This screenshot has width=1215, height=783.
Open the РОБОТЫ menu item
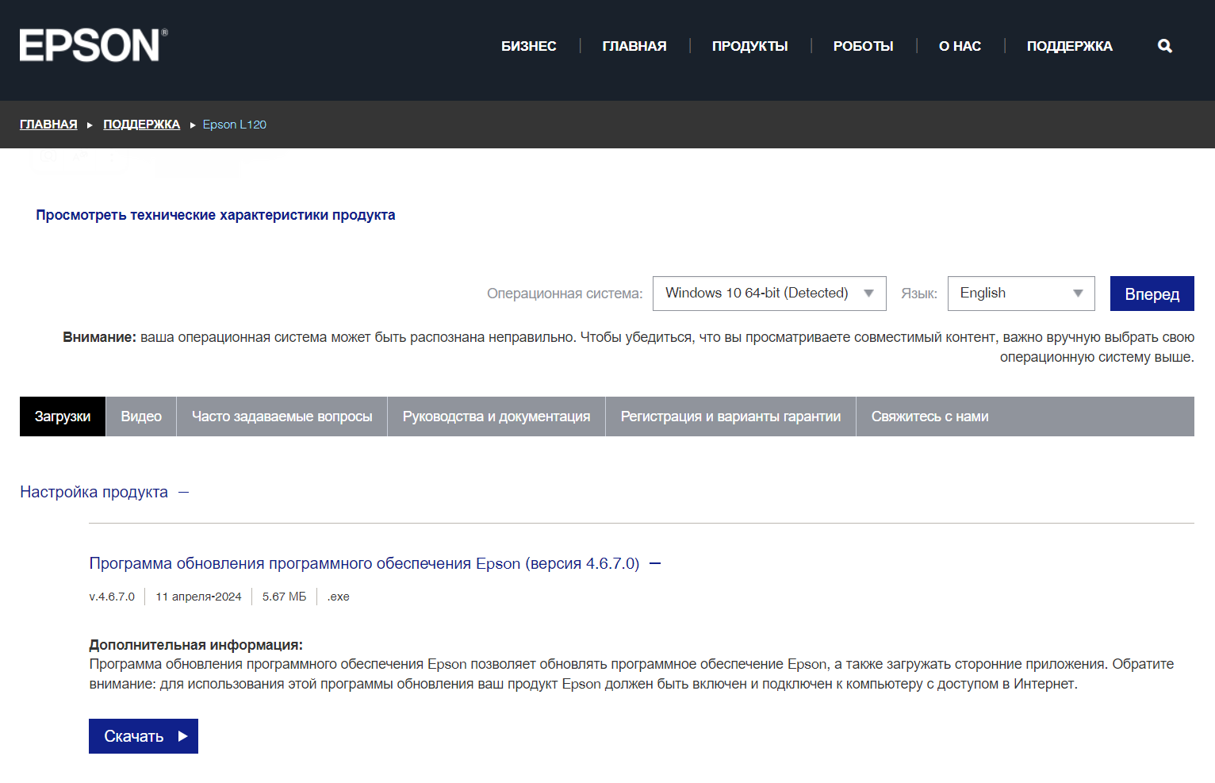pos(863,46)
